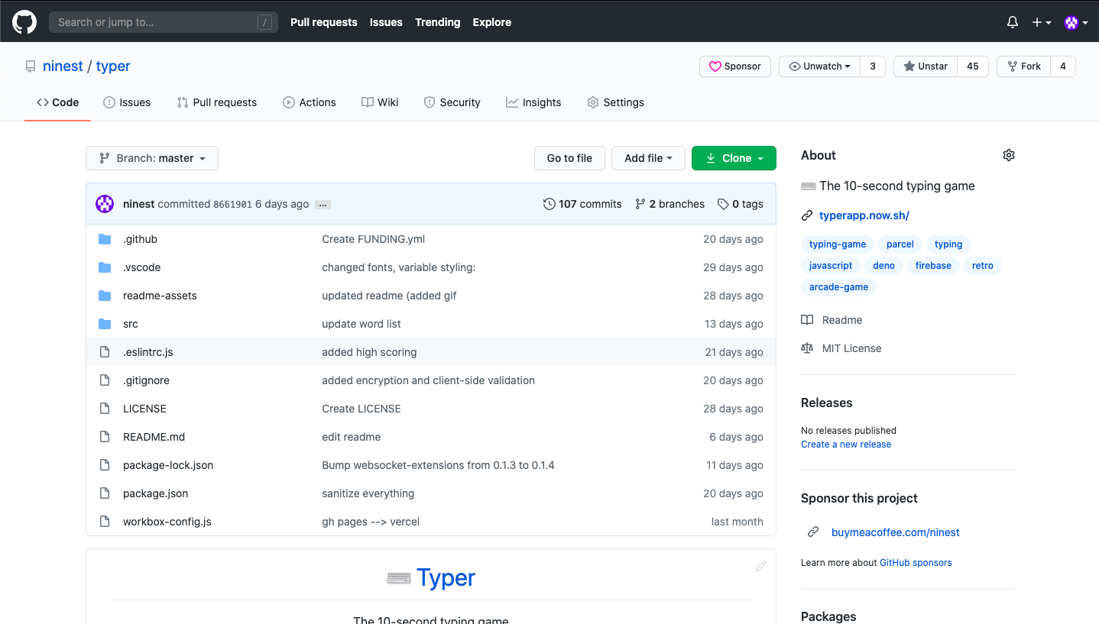
Task: Click the LICENSE file icon
Action: [105, 409]
